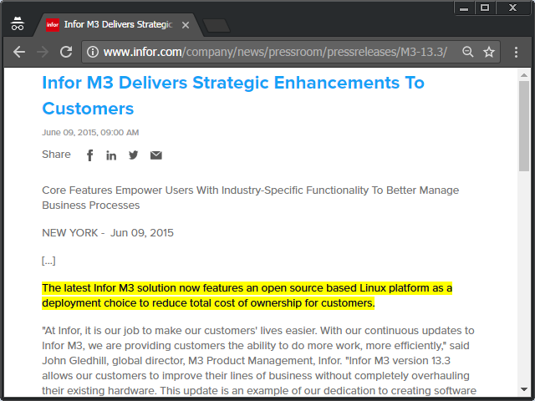Image resolution: width=535 pixels, height=401 pixels.
Task: Share article on Twitter
Action: click(x=134, y=155)
